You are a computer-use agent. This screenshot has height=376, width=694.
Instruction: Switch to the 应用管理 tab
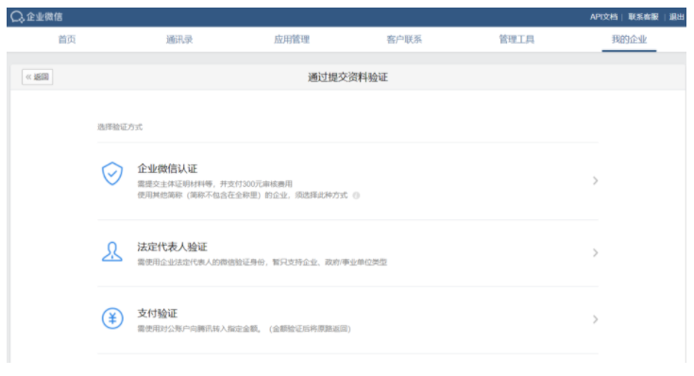(292, 40)
